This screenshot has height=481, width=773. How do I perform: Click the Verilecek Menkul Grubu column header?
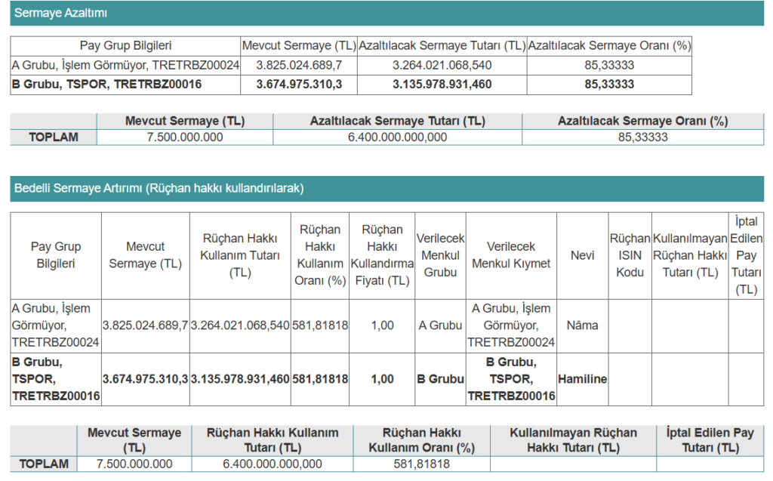coord(440,255)
